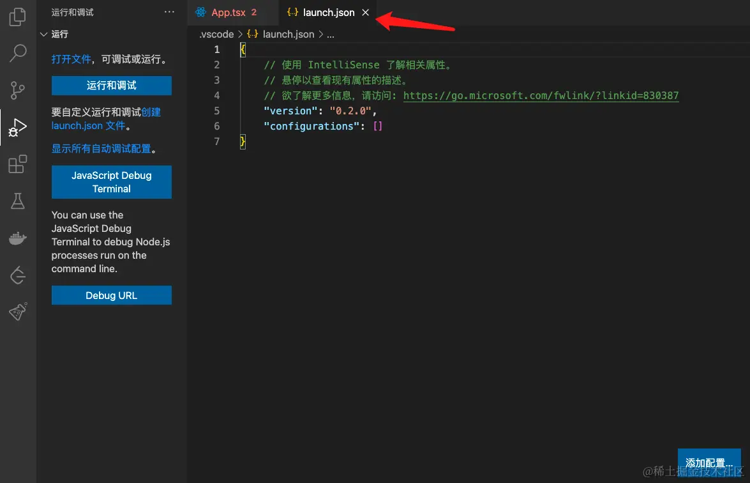The height and width of the screenshot is (483, 750).
Task: Open the Docker view
Action: (18, 238)
